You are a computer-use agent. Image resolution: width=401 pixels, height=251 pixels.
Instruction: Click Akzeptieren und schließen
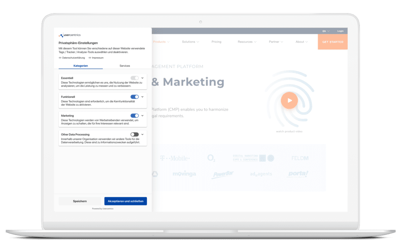pyautogui.click(x=126, y=201)
